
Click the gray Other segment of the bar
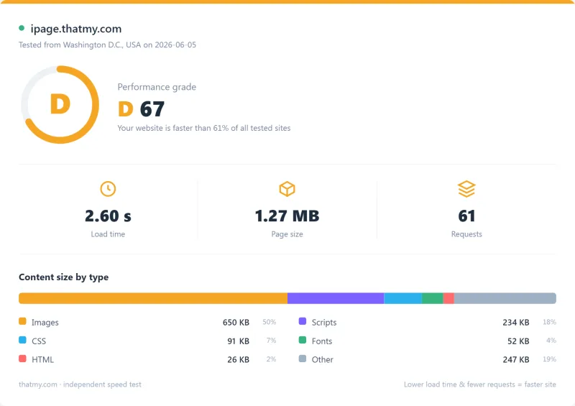[505, 298]
